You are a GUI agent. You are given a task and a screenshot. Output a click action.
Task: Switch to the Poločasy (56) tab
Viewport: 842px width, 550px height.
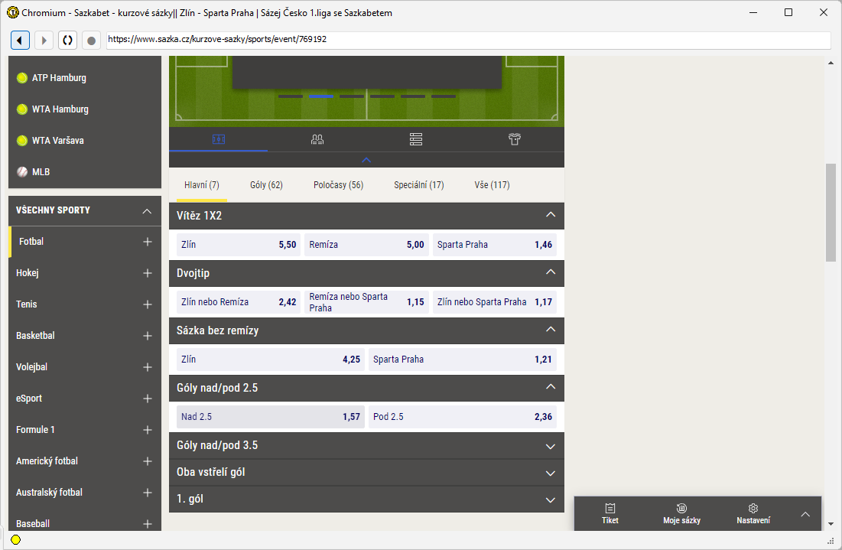338,185
